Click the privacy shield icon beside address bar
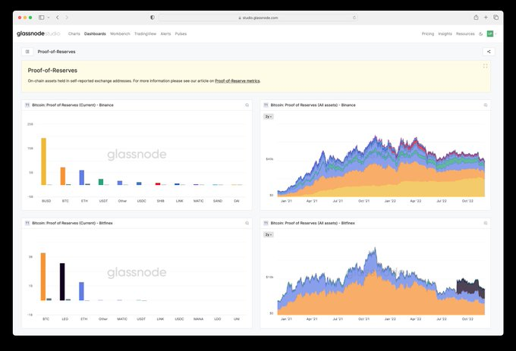The height and width of the screenshot is (351, 516). pyautogui.click(x=153, y=17)
